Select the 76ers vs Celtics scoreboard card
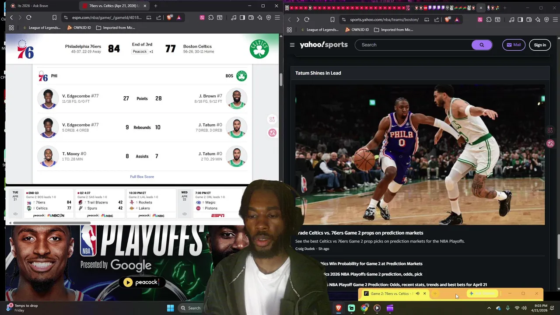This screenshot has height=315, width=560. (48, 204)
